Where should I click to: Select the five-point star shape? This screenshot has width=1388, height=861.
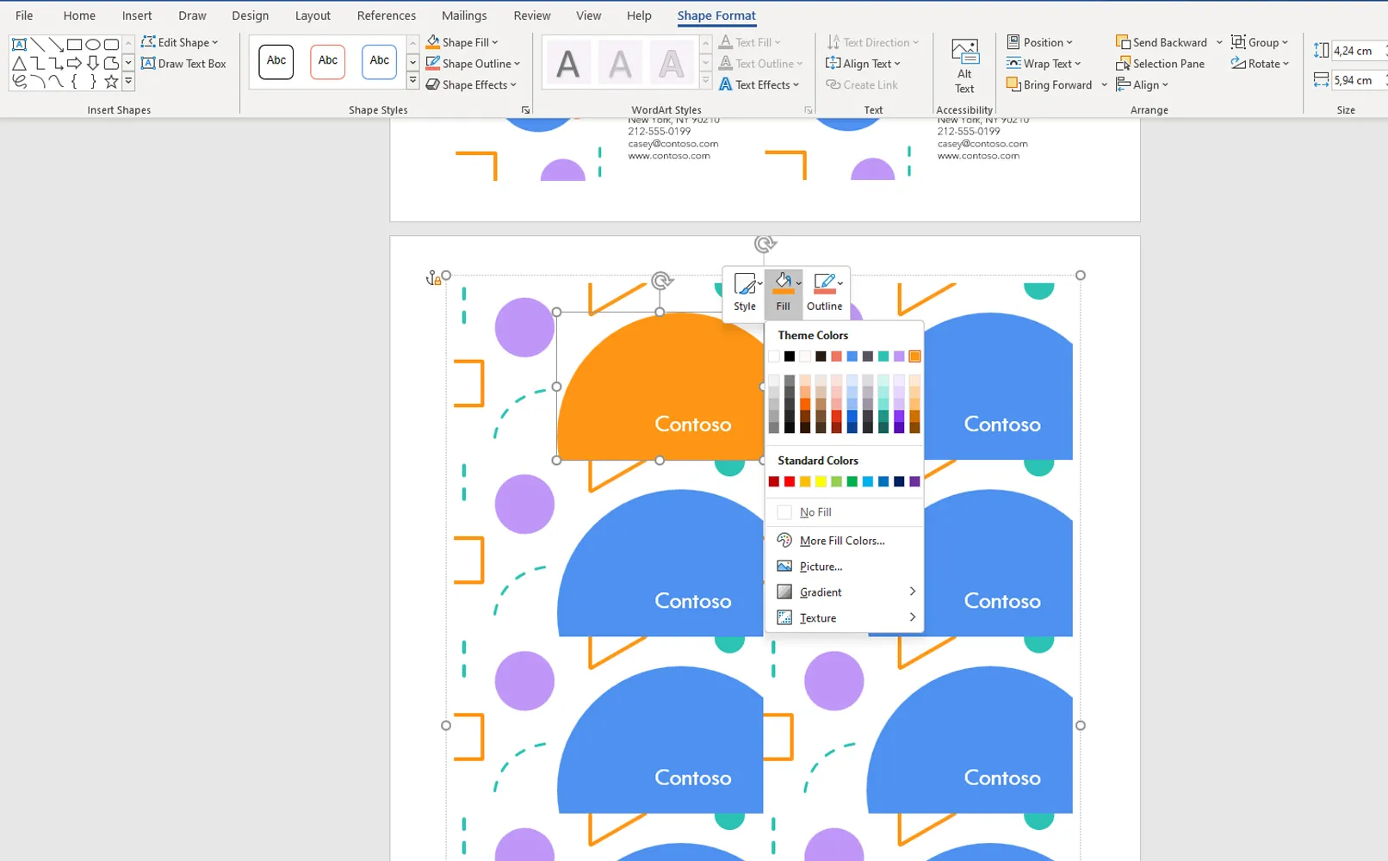click(x=111, y=82)
